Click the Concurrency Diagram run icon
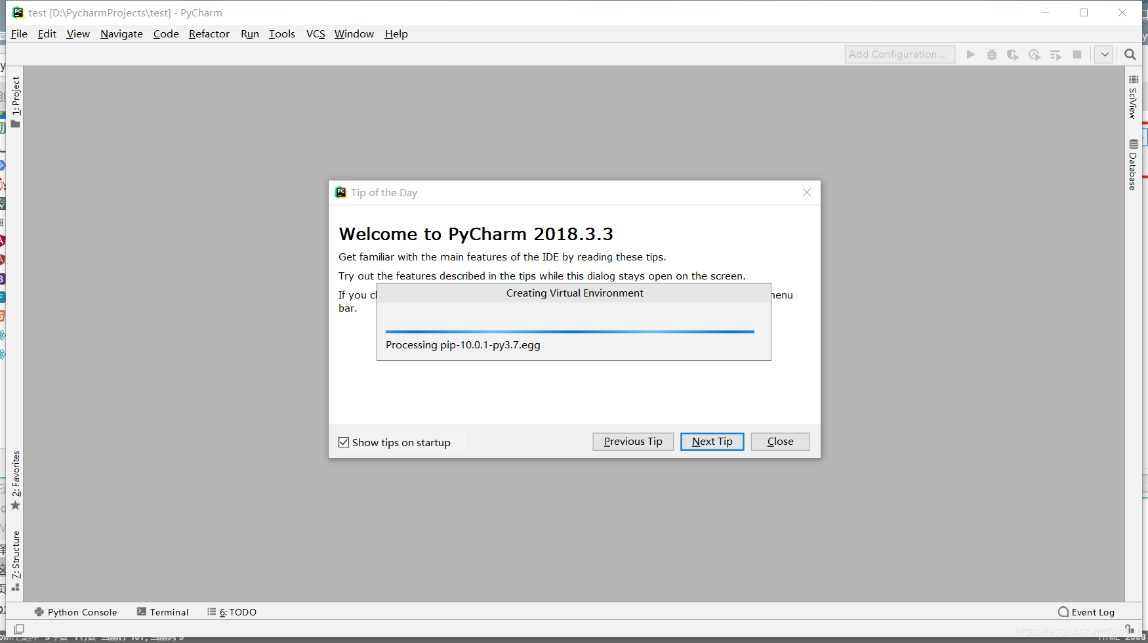The height and width of the screenshot is (643, 1148). 1056,54
